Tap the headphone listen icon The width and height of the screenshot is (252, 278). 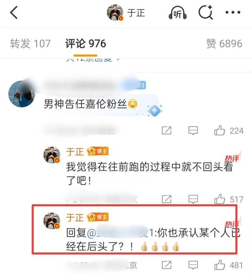[x=178, y=13]
